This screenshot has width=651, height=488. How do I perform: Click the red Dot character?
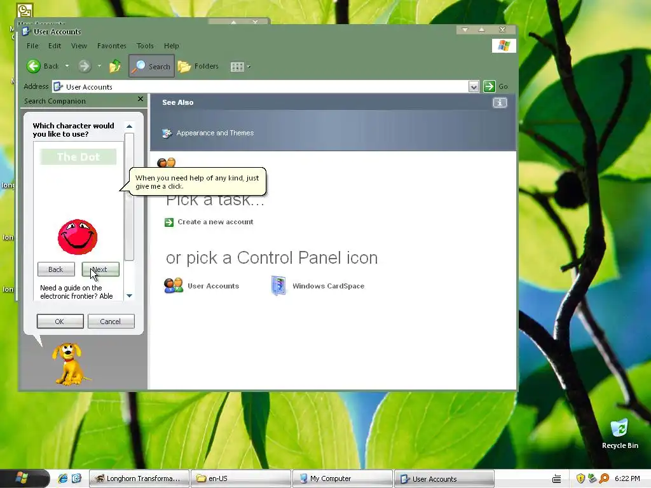[78, 237]
